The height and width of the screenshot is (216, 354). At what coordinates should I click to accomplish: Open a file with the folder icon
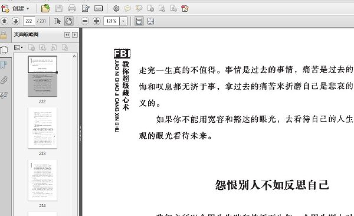(x=45, y=9)
